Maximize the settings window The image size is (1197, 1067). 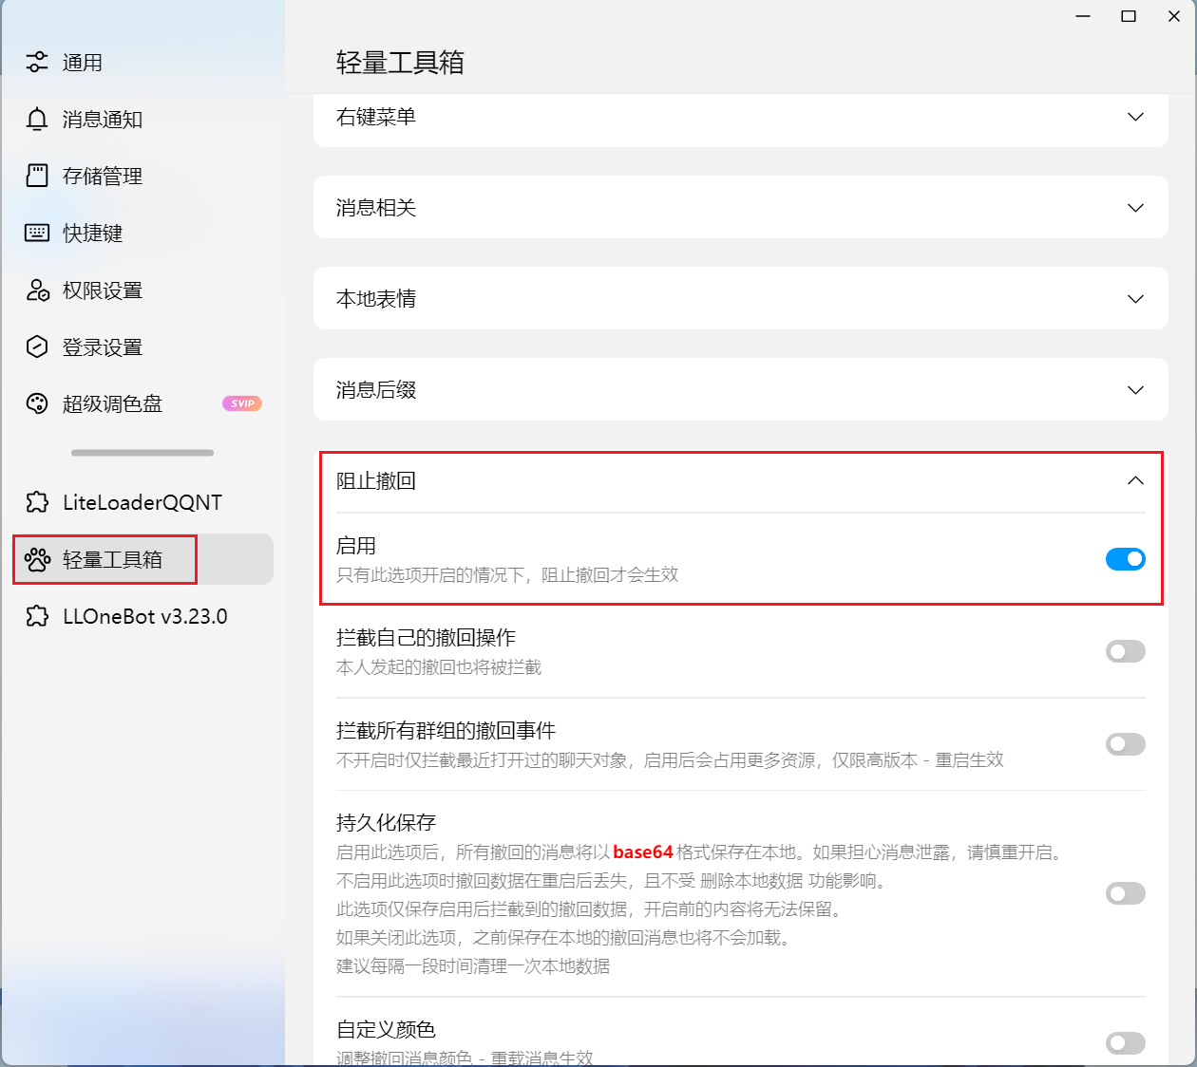point(1129,16)
